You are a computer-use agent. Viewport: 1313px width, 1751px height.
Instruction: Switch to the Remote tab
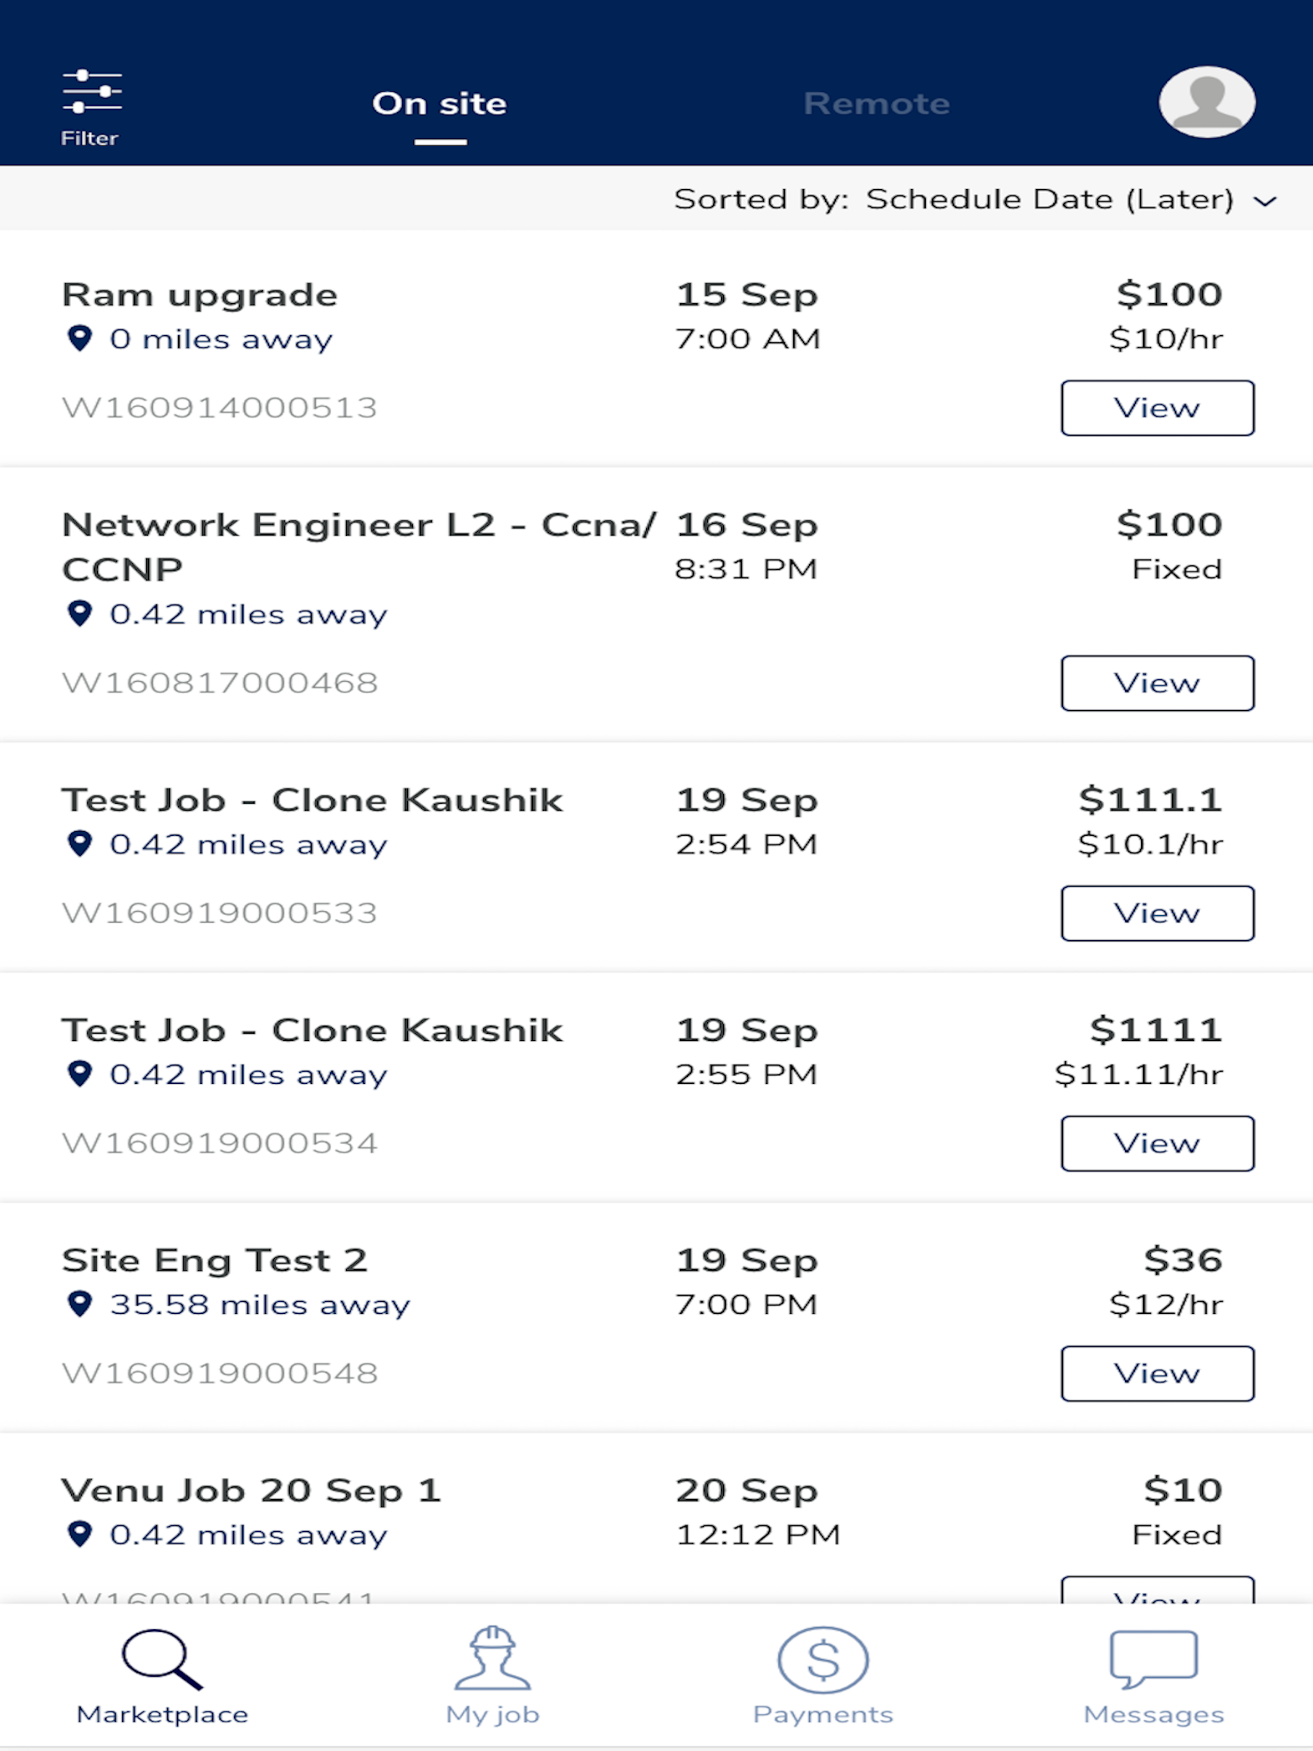876,104
